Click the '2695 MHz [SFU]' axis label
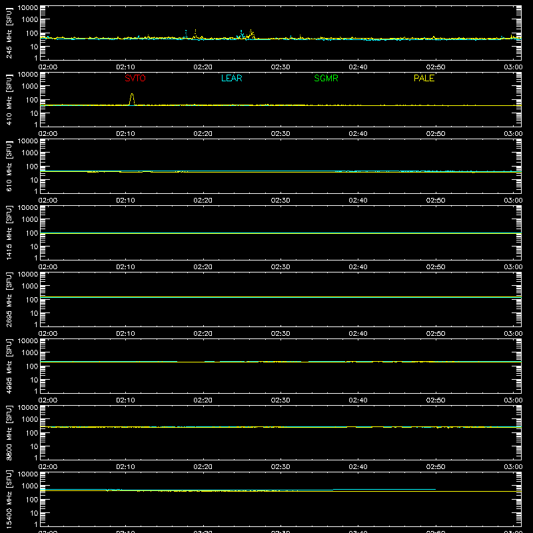Viewport: 533px width, 533px height. [x=9, y=299]
